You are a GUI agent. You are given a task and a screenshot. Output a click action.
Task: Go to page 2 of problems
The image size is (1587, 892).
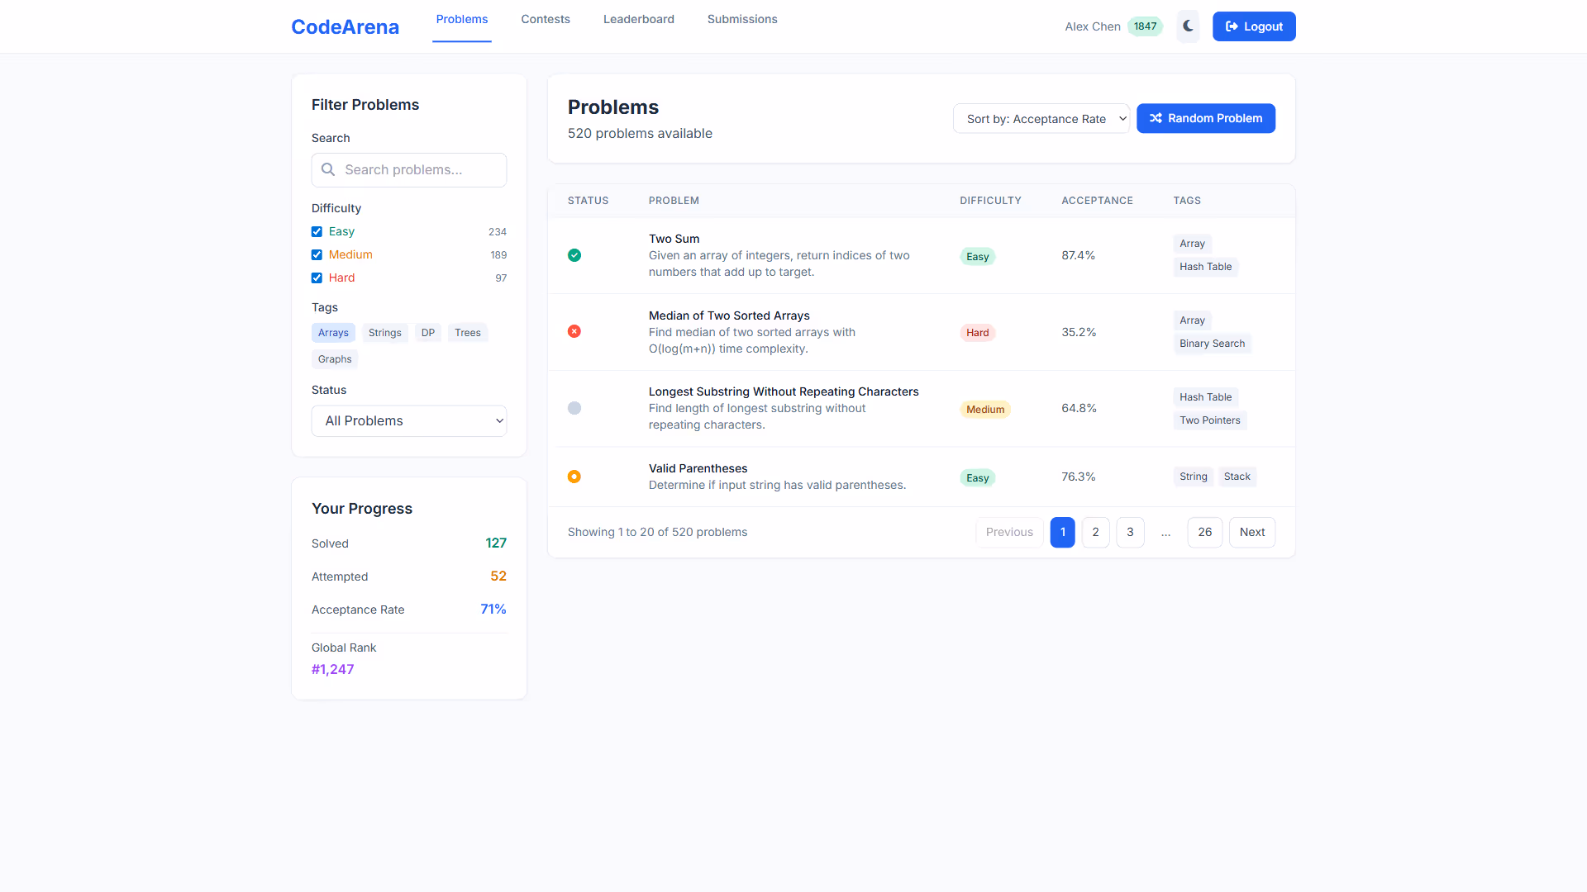tap(1095, 532)
